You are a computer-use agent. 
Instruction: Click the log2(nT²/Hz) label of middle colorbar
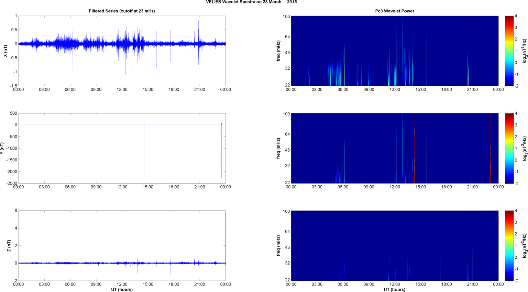pos(525,148)
